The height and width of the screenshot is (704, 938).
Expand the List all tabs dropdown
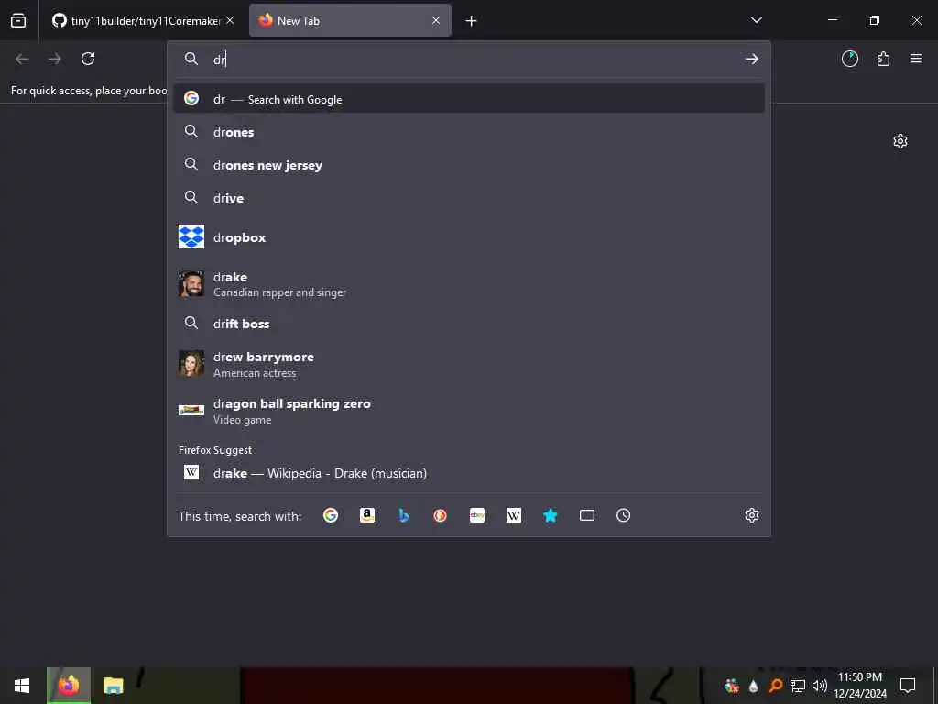[756, 20]
